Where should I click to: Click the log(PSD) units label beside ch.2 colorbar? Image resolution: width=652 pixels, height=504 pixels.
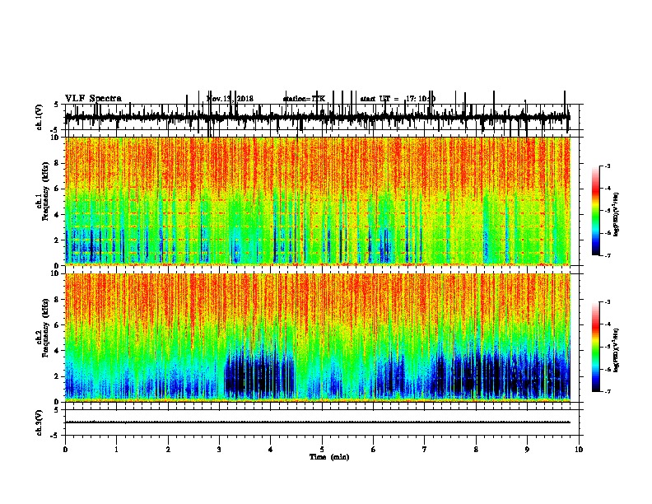point(617,350)
